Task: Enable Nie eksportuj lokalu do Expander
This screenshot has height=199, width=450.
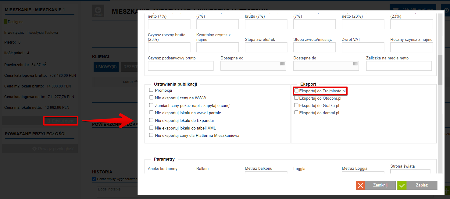Action: 151,120
